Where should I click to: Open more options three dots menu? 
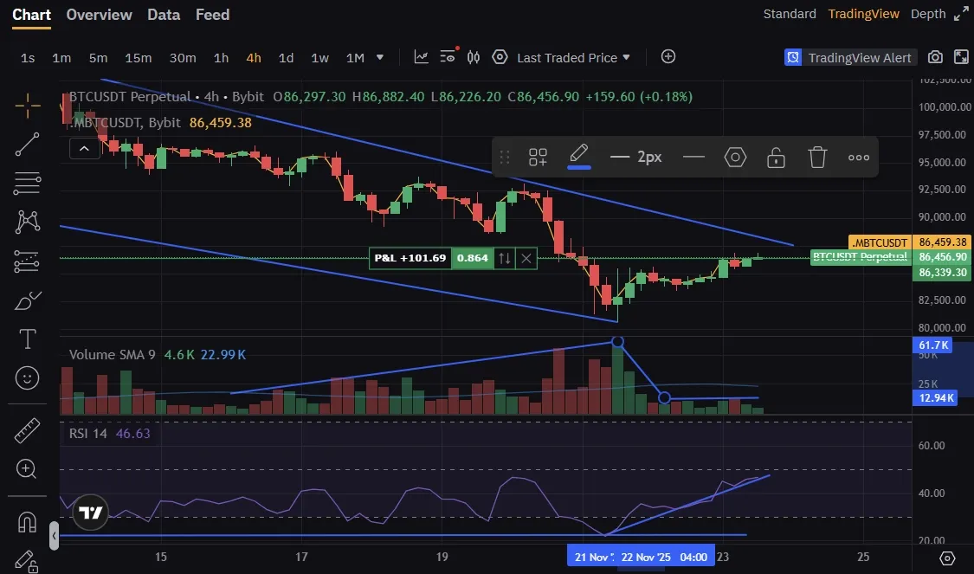pos(859,158)
